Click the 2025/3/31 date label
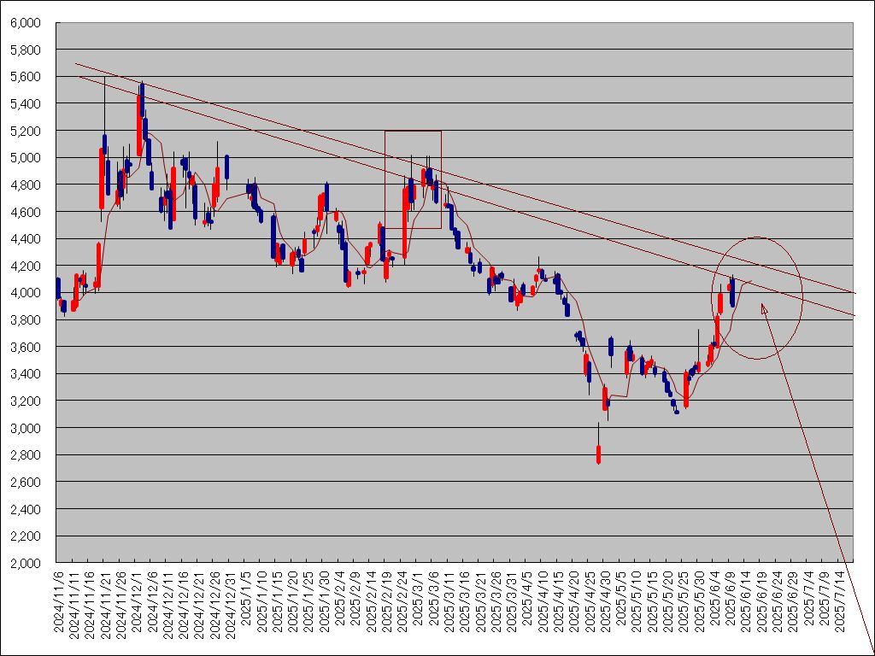This screenshot has height=656, width=875. [512, 601]
